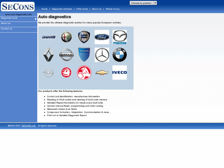Expand Diagnostic tools submenu arrow
Screen dimensions: 224x168
pos(36,19)
